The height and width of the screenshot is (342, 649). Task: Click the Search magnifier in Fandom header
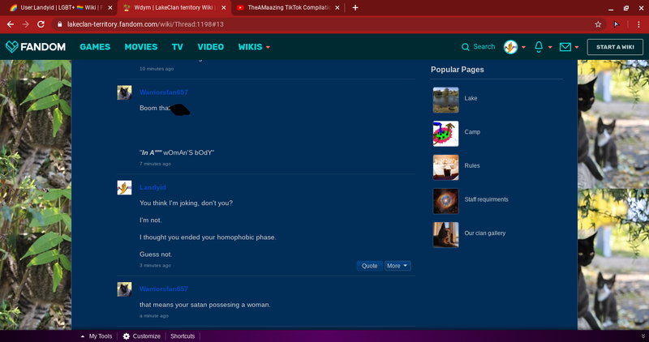(466, 47)
